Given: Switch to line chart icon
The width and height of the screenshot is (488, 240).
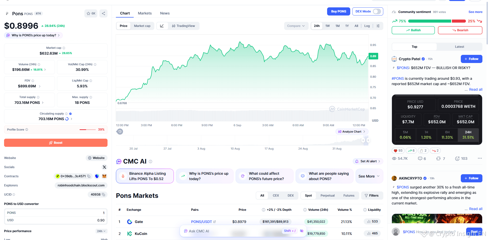Looking at the screenshot, I should (x=162, y=26).
